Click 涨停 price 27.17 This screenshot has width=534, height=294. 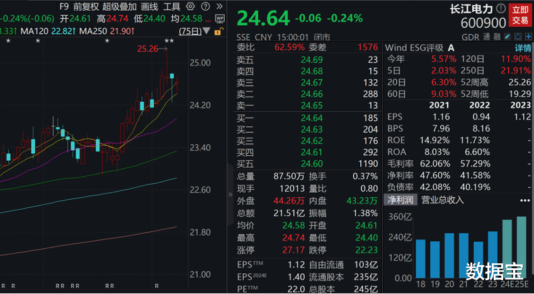(x=293, y=251)
